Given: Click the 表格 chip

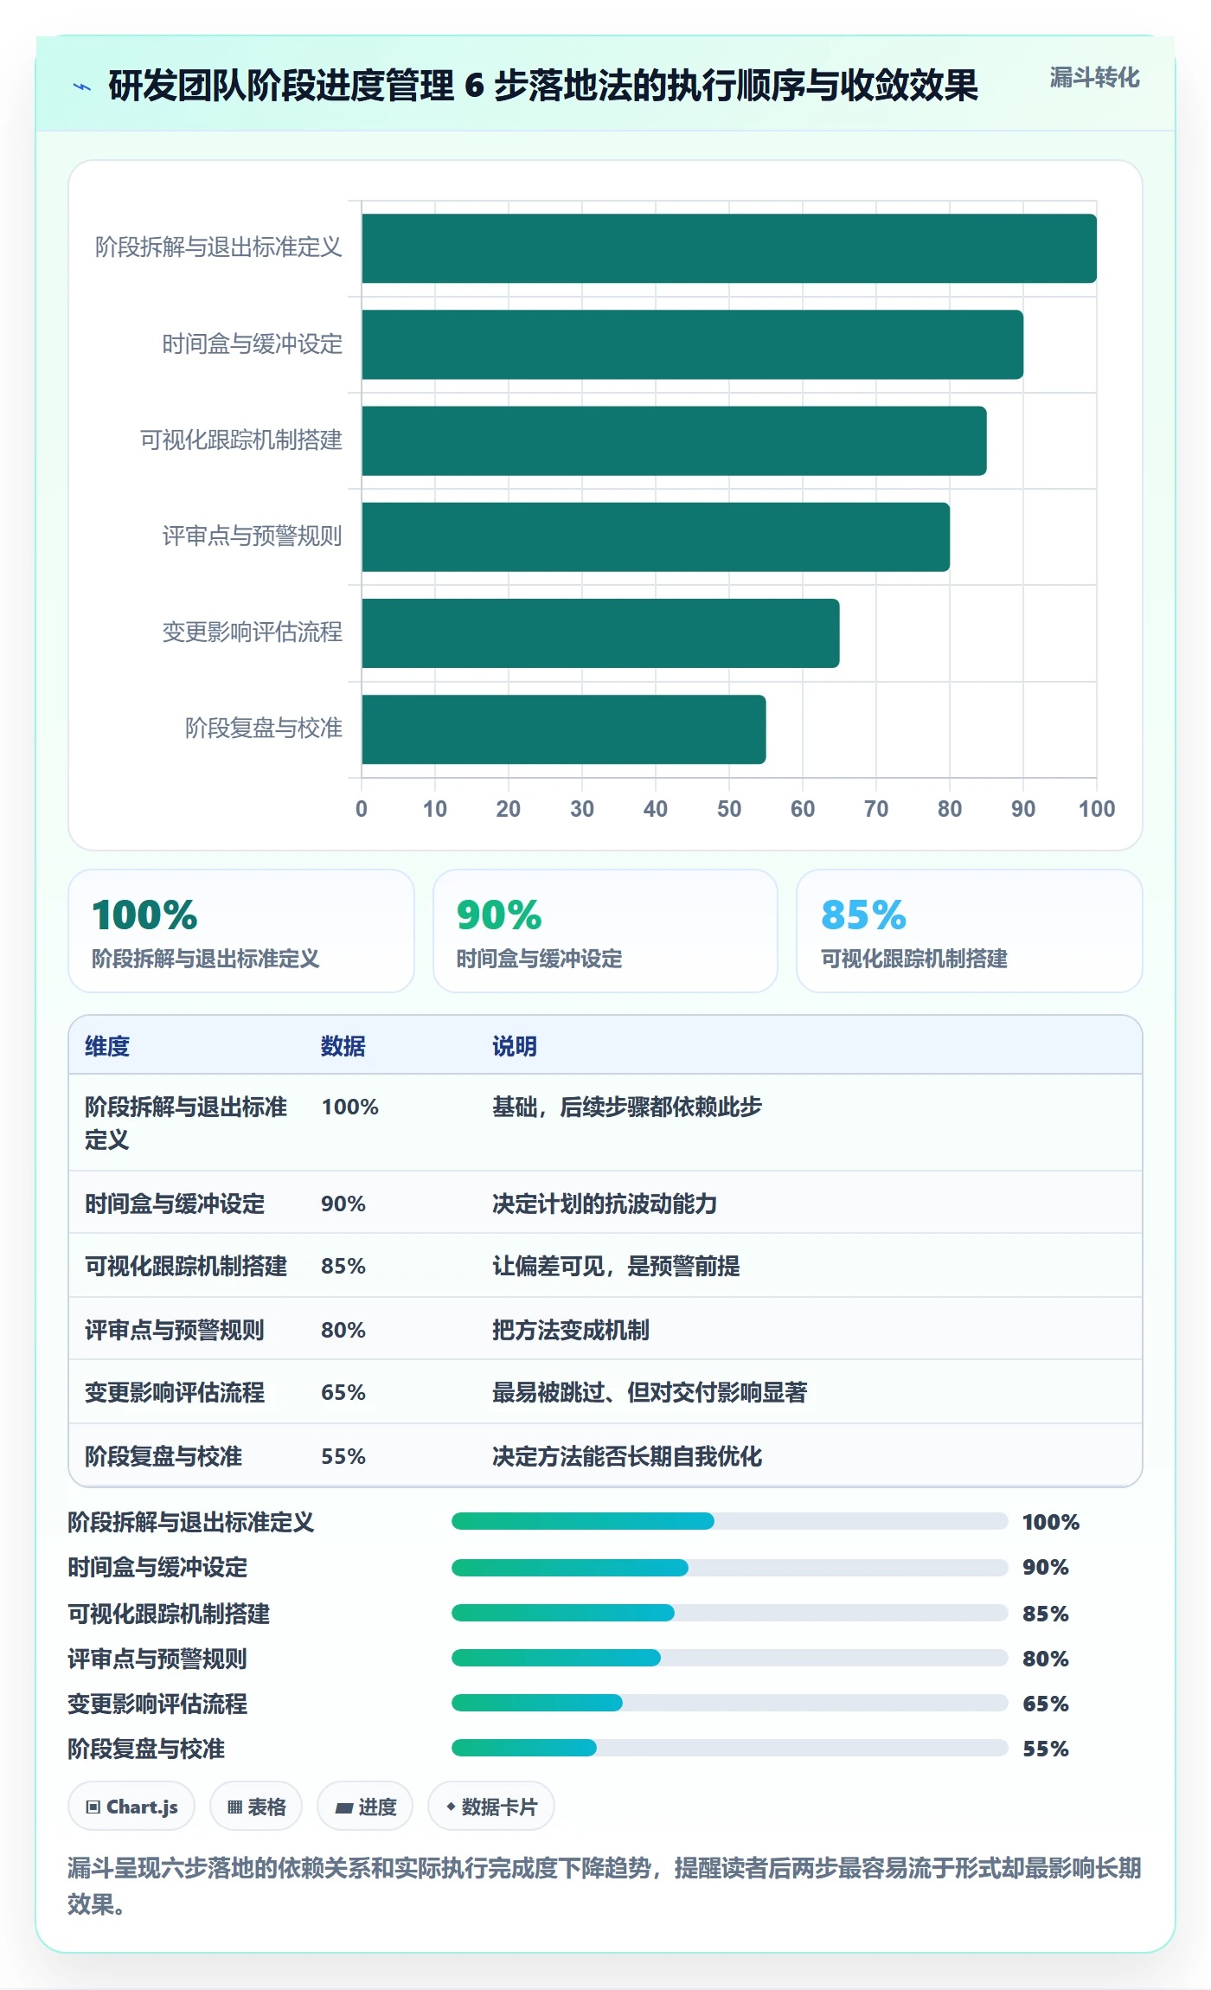Looking at the screenshot, I should point(256,1807).
